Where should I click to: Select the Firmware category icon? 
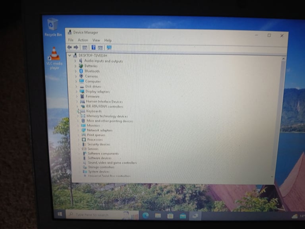(82, 96)
